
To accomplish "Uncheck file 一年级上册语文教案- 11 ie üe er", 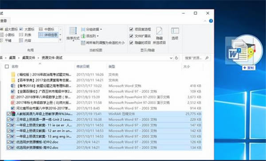I will pos(8,125).
